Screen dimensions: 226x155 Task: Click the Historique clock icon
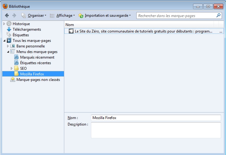point(9,24)
